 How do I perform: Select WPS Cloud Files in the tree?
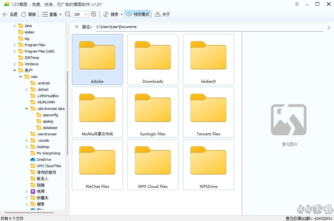(x=46, y=166)
